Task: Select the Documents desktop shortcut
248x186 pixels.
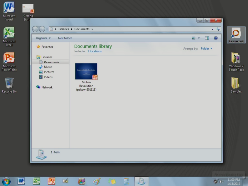Action: (236, 35)
